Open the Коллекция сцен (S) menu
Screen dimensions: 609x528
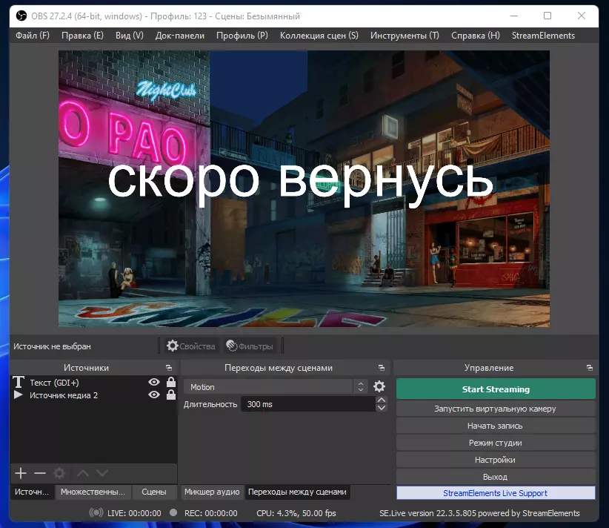tap(319, 35)
